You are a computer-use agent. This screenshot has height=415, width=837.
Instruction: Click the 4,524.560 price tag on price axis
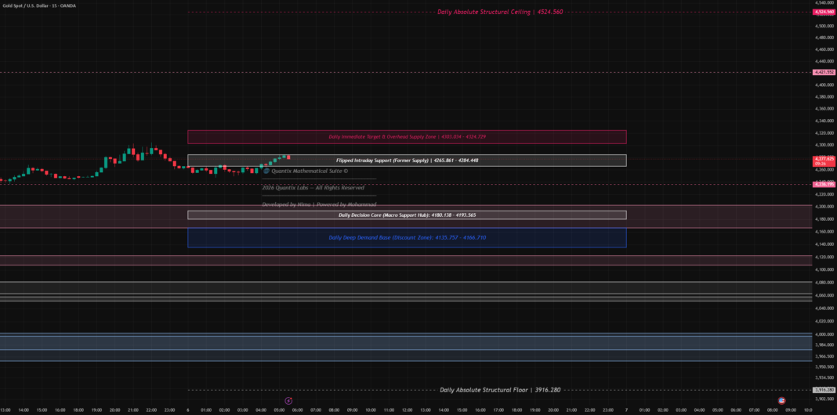click(824, 12)
